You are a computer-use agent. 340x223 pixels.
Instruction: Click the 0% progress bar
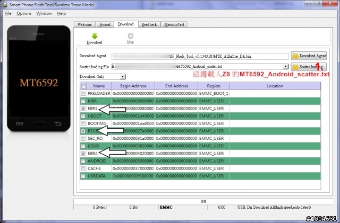[x=203, y=201]
